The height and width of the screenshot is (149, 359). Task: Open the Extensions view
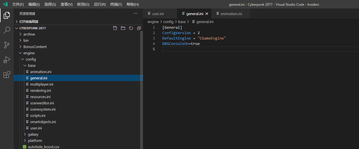coord(7,74)
